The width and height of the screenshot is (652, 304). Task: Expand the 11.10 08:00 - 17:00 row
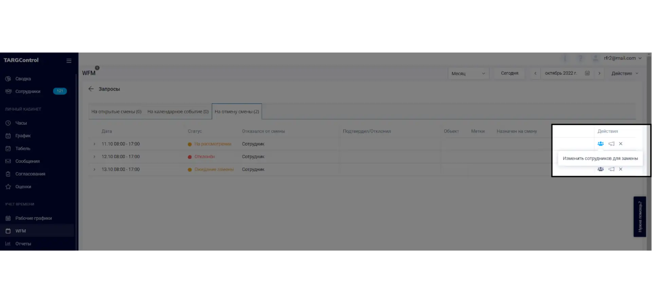click(x=94, y=144)
